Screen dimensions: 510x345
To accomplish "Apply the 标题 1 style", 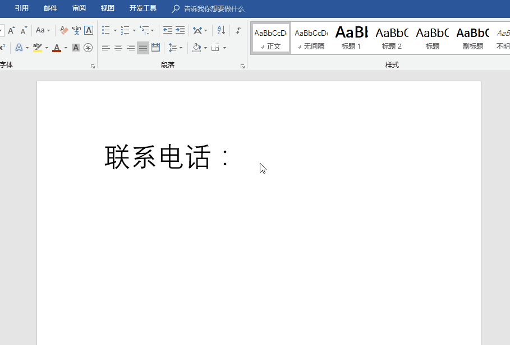I will [x=352, y=38].
